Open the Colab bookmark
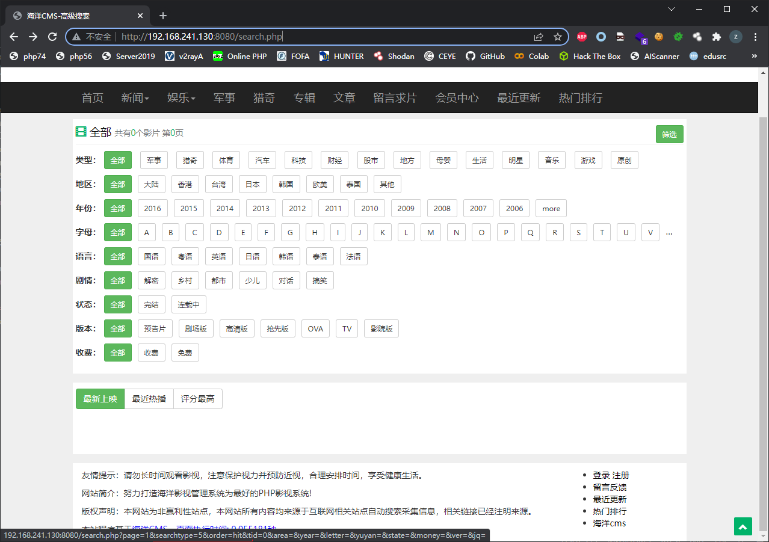Screen dimensions: 769x542 point(531,56)
